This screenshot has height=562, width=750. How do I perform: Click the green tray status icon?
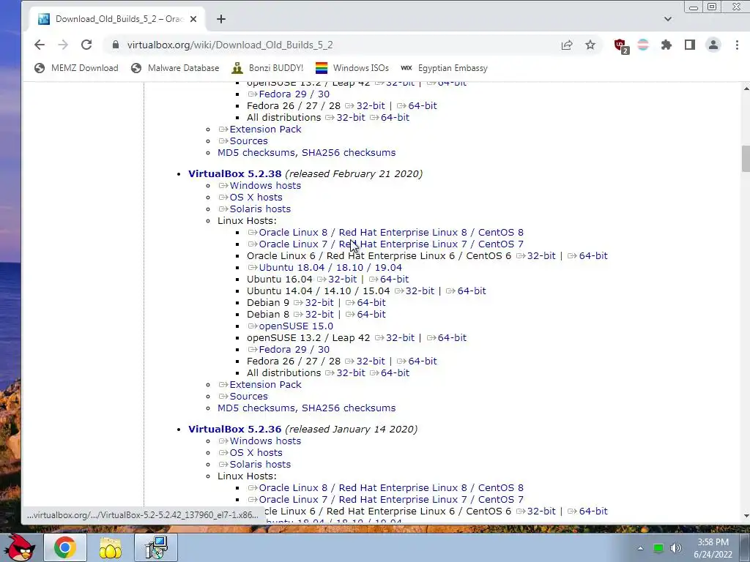pyautogui.click(x=658, y=548)
